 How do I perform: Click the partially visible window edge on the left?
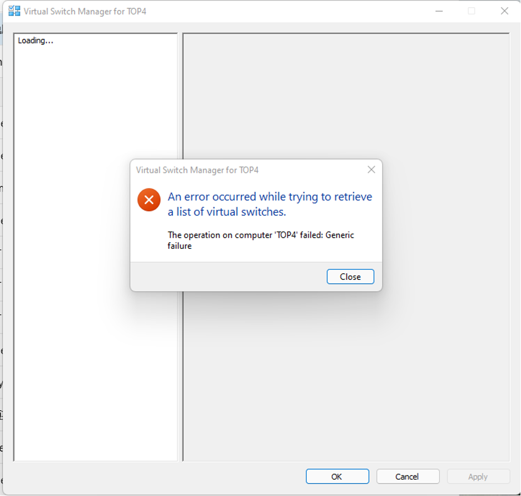point(2,222)
